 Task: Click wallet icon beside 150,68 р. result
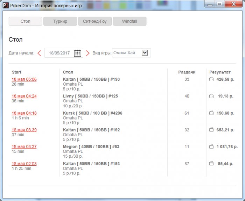[211, 113]
